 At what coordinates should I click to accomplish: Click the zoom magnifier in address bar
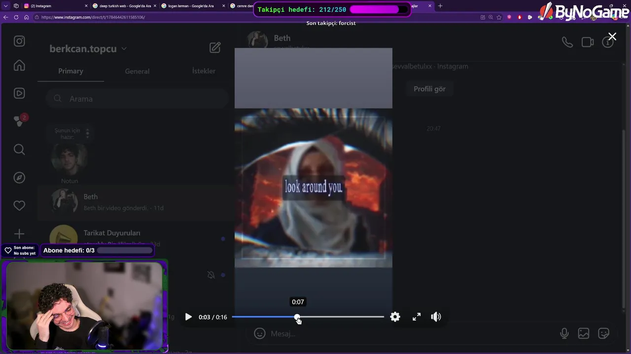click(491, 17)
